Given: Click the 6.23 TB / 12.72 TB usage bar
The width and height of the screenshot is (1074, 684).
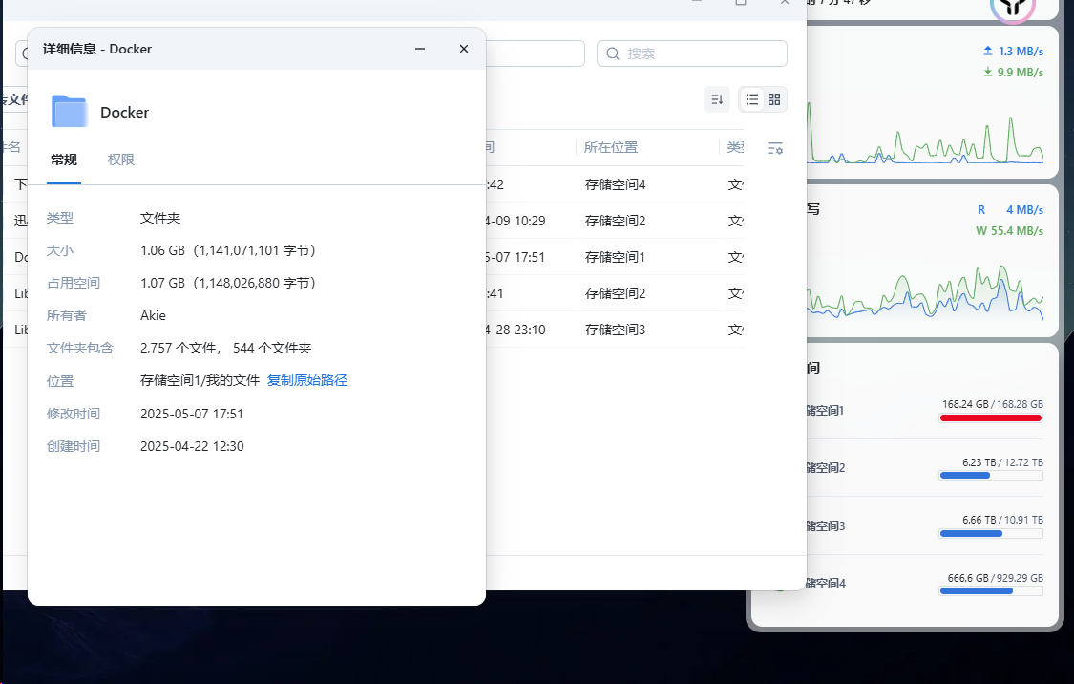Looking at the screenshot, I should pyautogui.click(x=991, y=476).
